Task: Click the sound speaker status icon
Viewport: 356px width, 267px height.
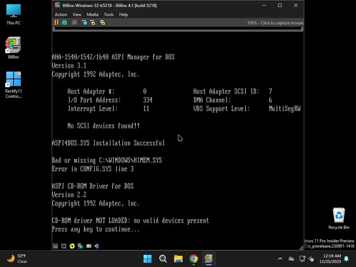Action: pyautogui.click(x=97, y=246)
